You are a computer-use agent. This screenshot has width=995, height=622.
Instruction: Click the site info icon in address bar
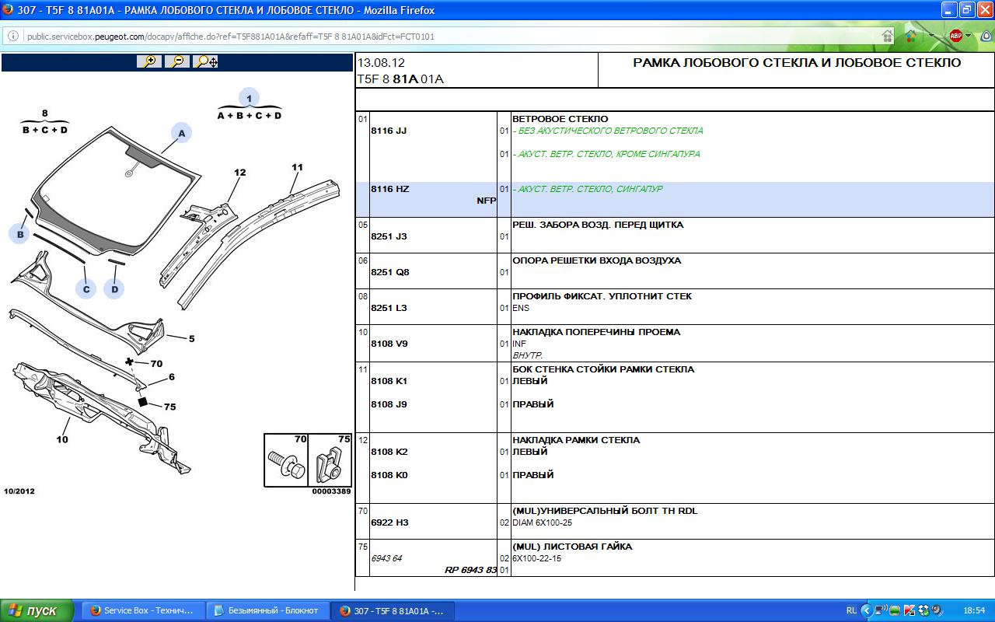13,37
